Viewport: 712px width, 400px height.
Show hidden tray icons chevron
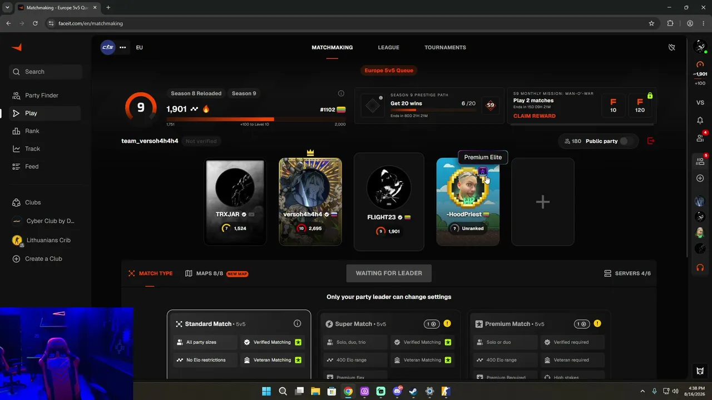[642, 391]
